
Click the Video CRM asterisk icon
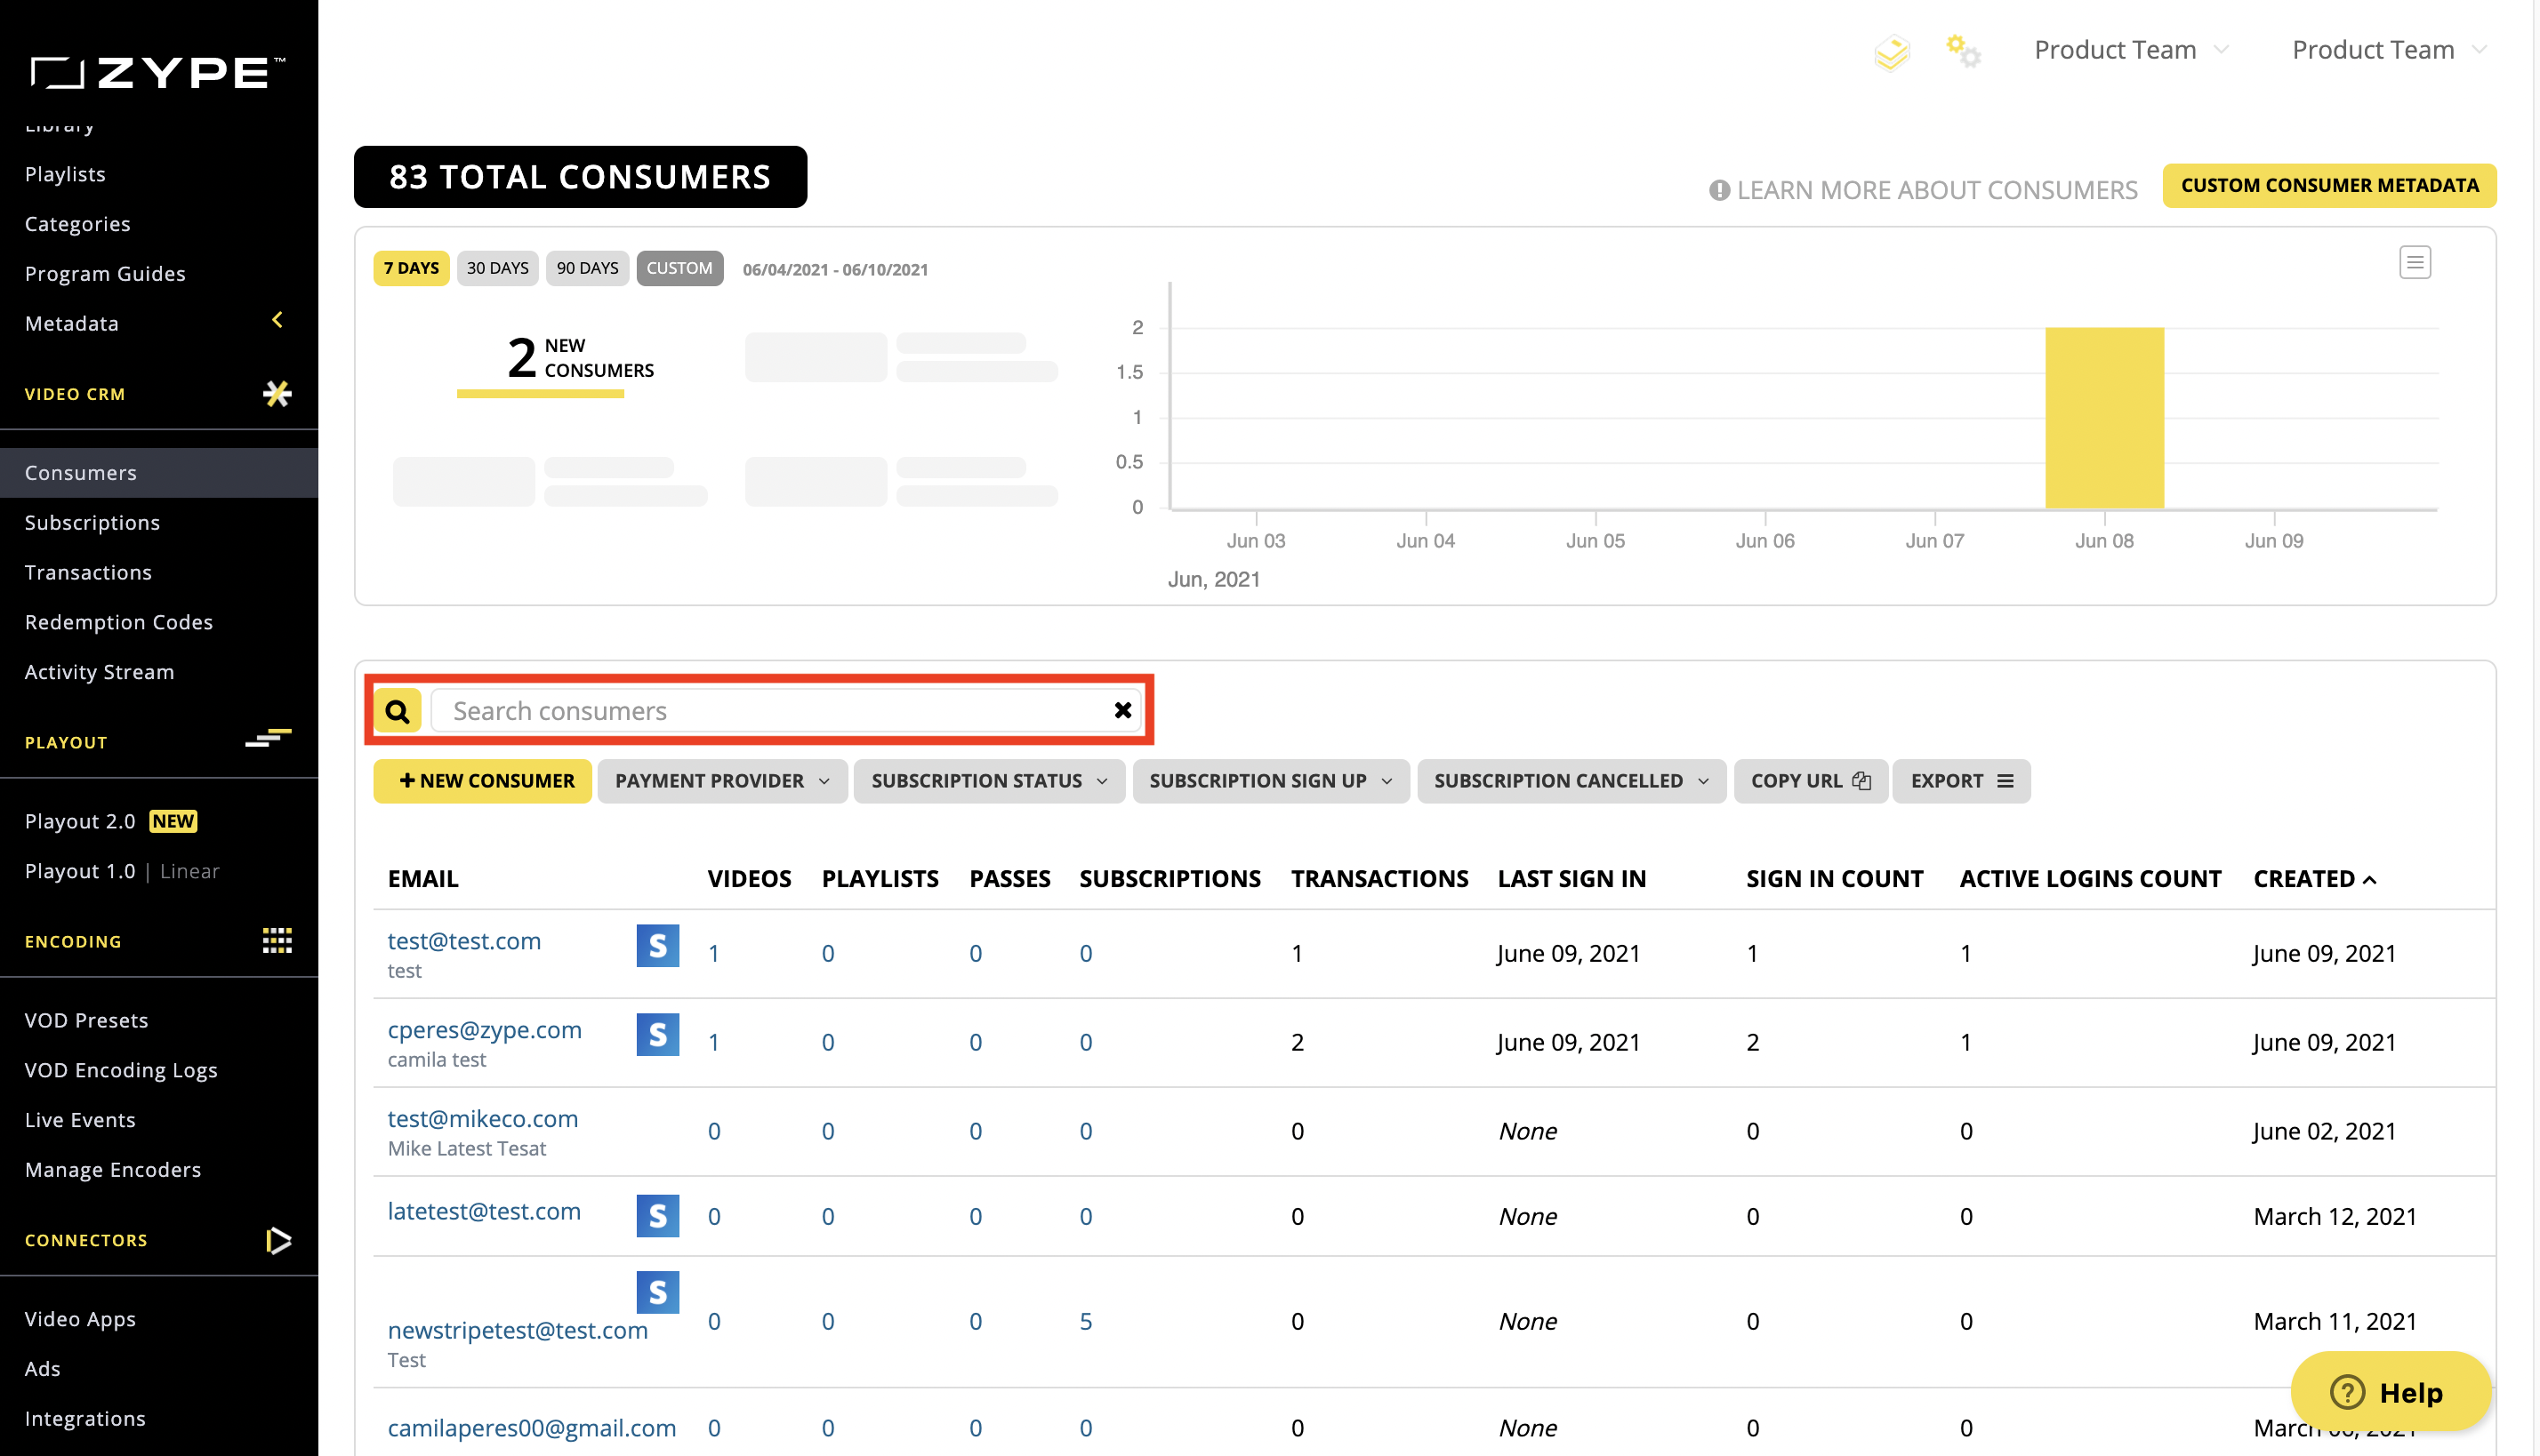click(277, 394)
